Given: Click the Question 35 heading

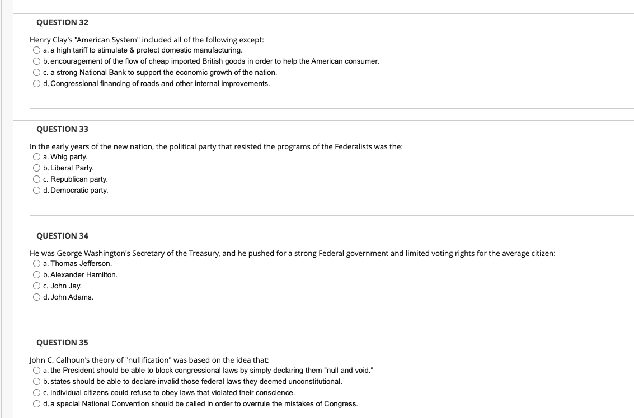Looking at the screenshot, I should click(x=62, y=343).
